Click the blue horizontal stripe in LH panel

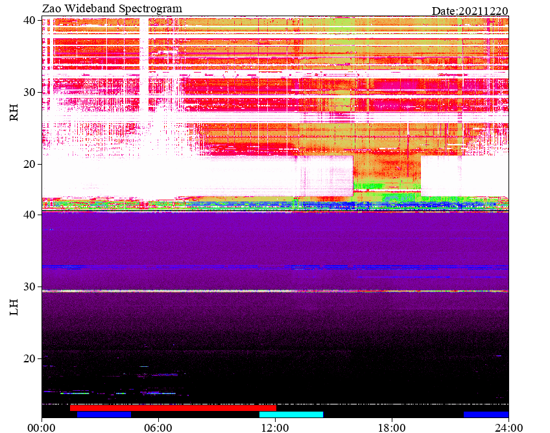pyautogui.click(x=276, y=267)
